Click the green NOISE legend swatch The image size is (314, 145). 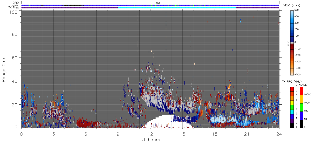(x=301, y=107)
